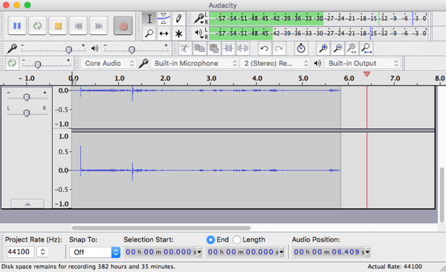Redo the last undone action

pos(279,48)
